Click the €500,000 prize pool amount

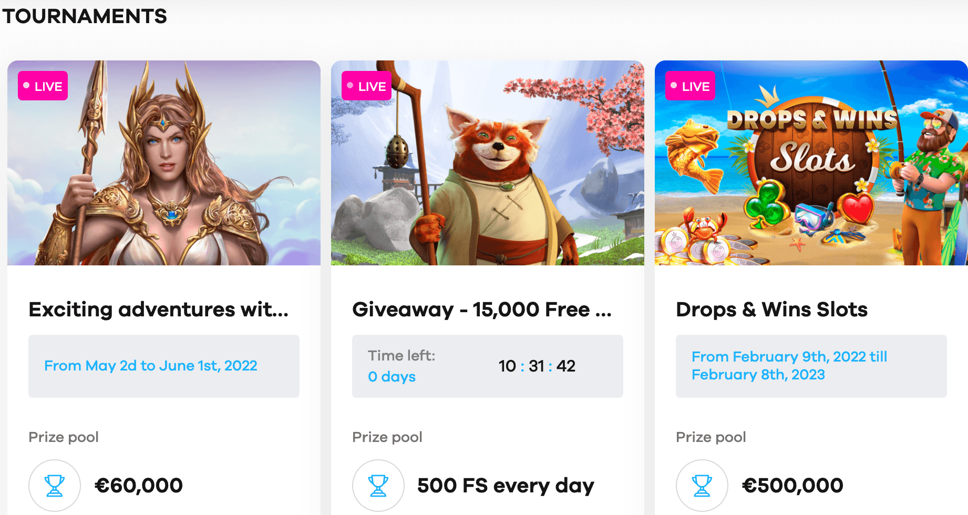coord(792,486)
